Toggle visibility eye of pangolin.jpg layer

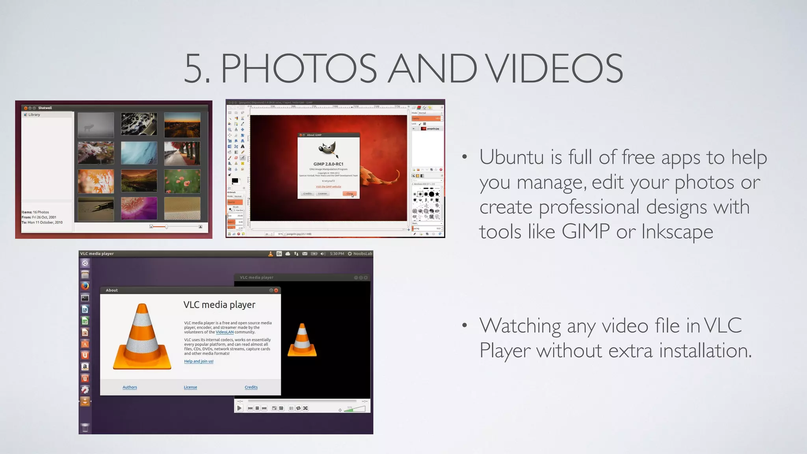(x=413, y=128)
